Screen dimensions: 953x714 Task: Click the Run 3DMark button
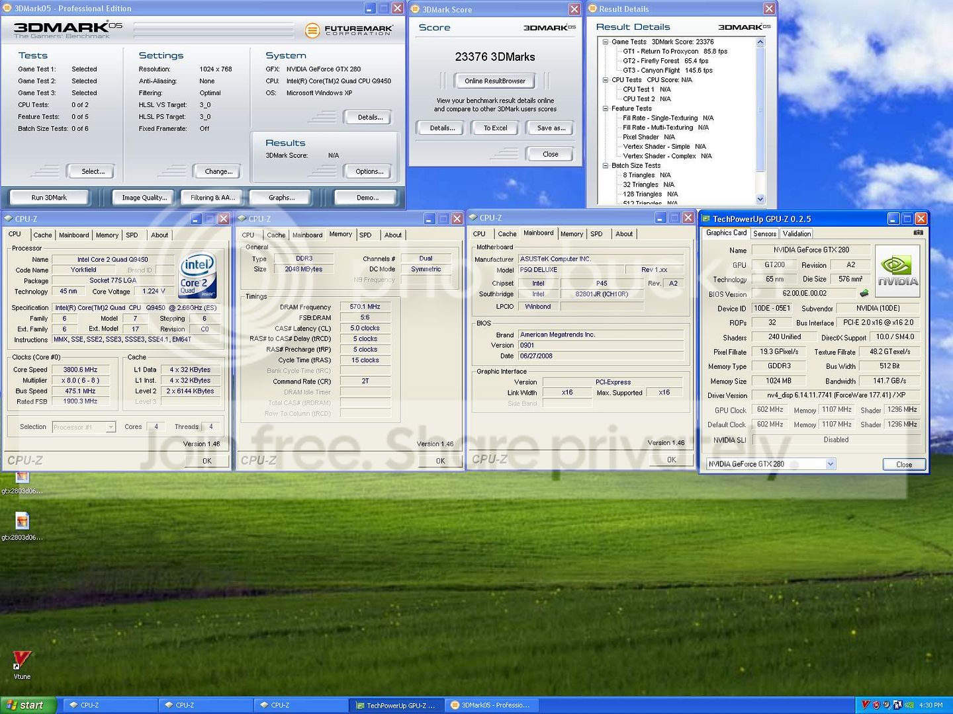pyautogui.click(x=49, y=196)
